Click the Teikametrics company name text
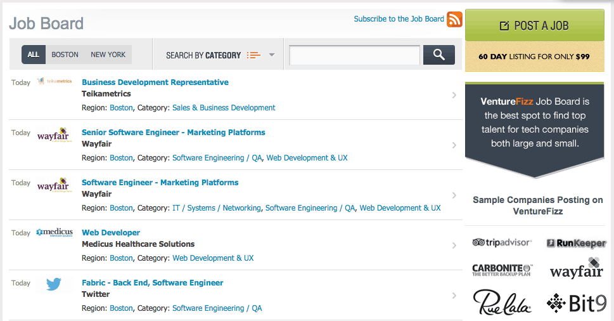614x321 pixels. pos(106,94)
